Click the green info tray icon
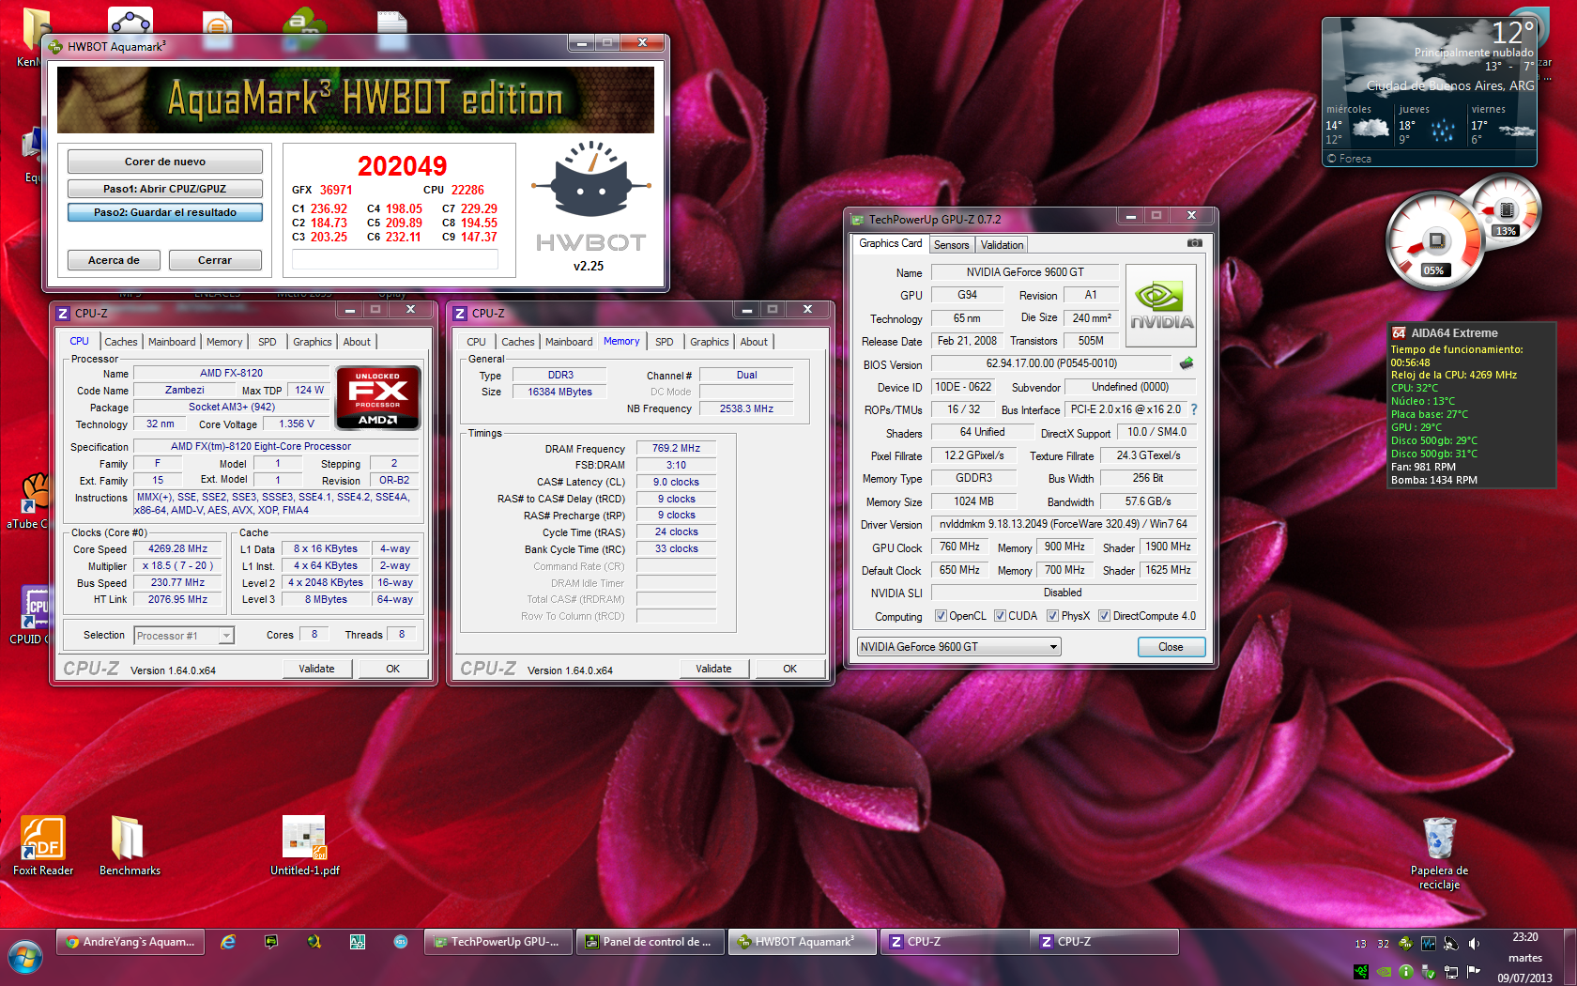The height and width of the screenshot is (986, 1577). [x=1406, y=971]
